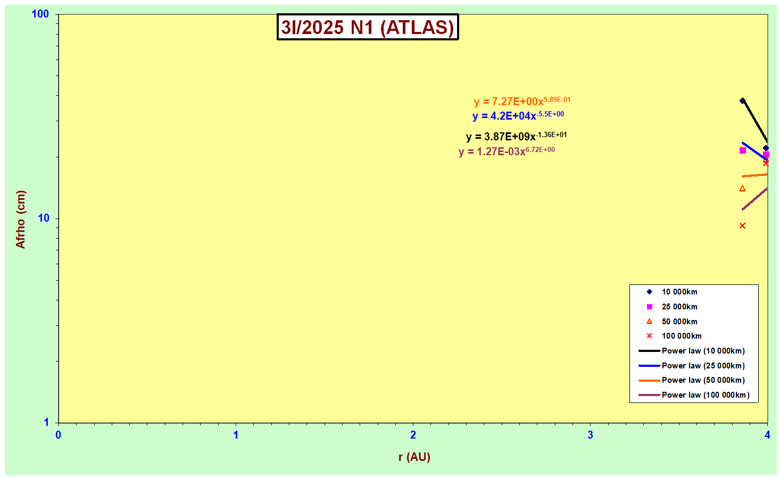Viewport: 780px width, 479px height.
Task: Click the yellow triangle legend marker
Action: [649, 321]
